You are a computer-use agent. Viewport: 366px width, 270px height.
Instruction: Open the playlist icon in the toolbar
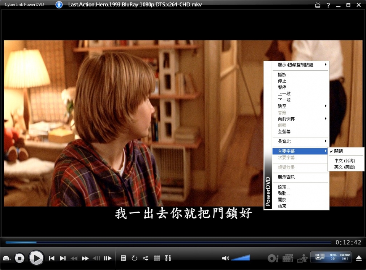(123, 258)
